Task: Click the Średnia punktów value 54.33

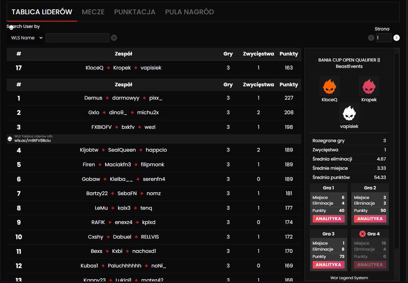Action: (x=379, y=177)
